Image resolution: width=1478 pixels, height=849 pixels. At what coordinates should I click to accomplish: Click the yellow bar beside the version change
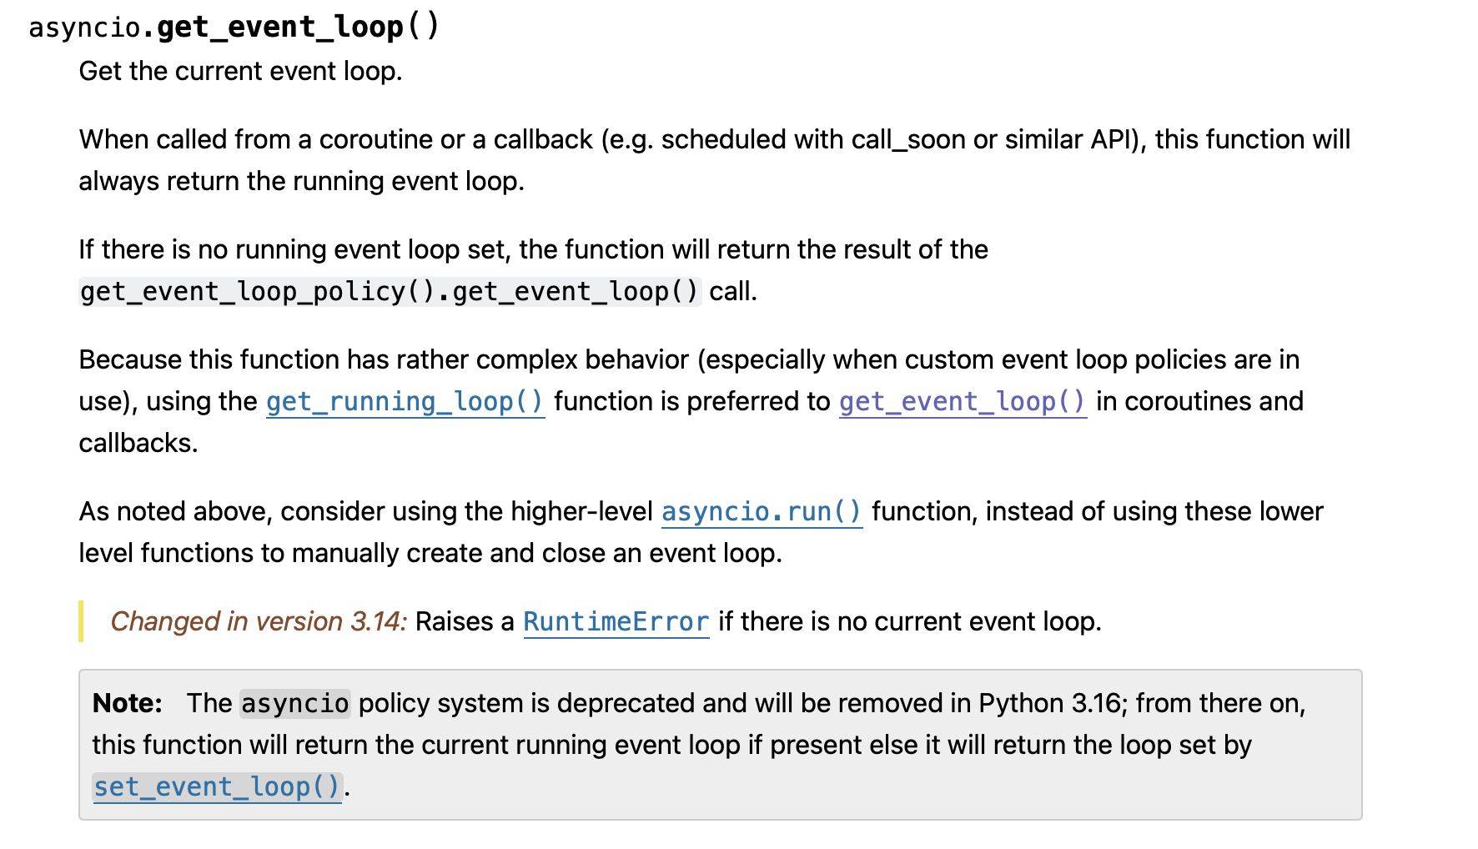click(x=81, y=621)
